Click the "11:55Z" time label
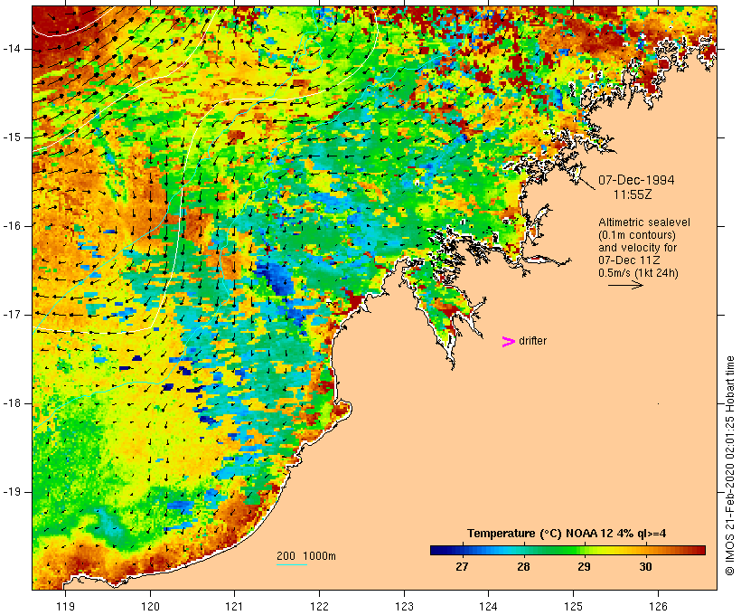The image size is (741, 615). tap(633, 194)
